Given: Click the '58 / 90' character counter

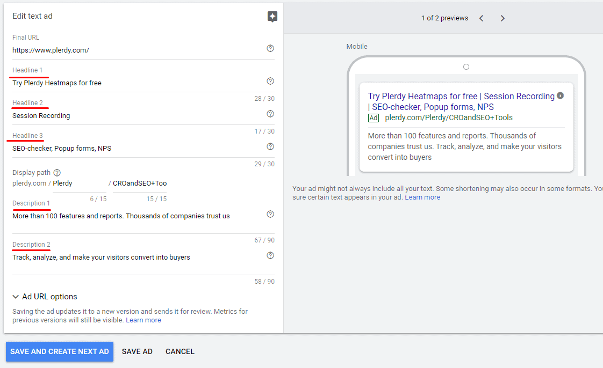Looking at the screenshot, I should tap(264, 282).
